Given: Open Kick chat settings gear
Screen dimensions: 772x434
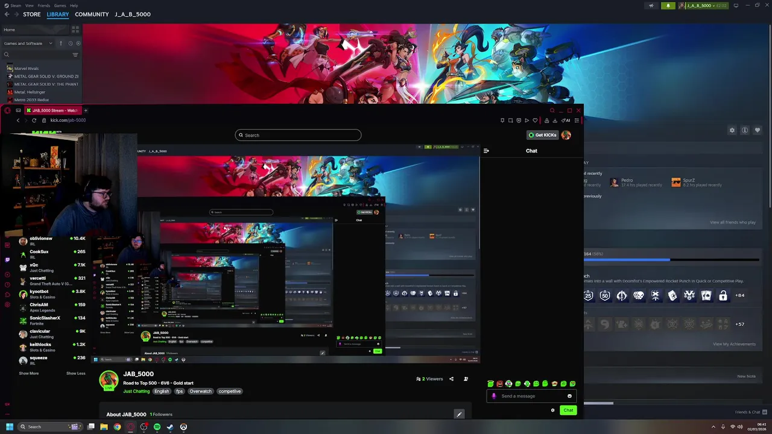Looking at the screenshot, I should coord(552,410).
